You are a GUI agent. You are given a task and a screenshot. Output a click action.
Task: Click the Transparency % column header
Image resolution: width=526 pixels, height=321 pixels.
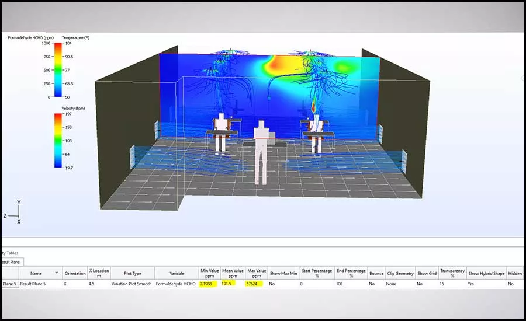(x=452, y=273)
